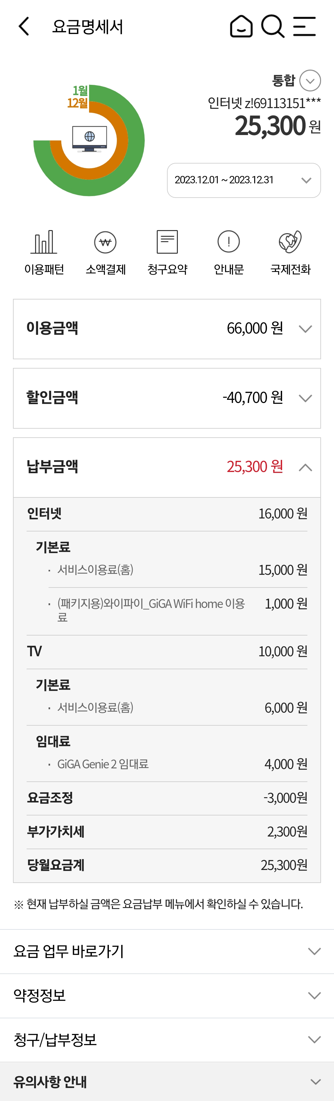
Task: Tap the back arrow icon
Action: [x=24, y=27]
